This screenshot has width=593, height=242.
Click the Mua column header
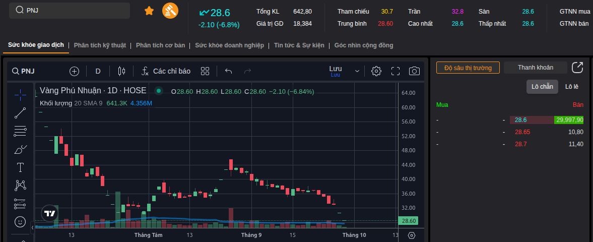442,105
